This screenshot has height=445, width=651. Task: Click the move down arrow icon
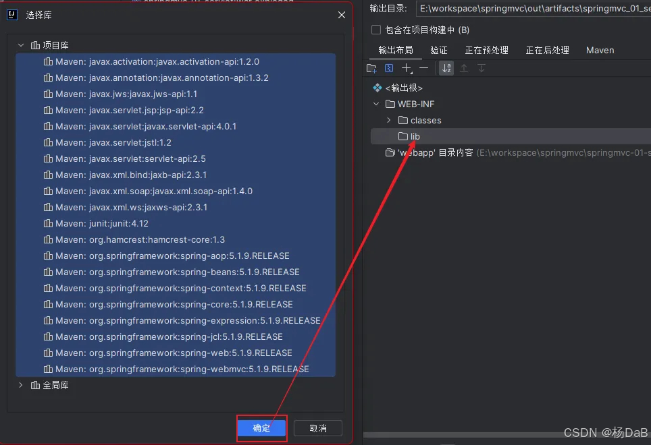coord(481,68)
